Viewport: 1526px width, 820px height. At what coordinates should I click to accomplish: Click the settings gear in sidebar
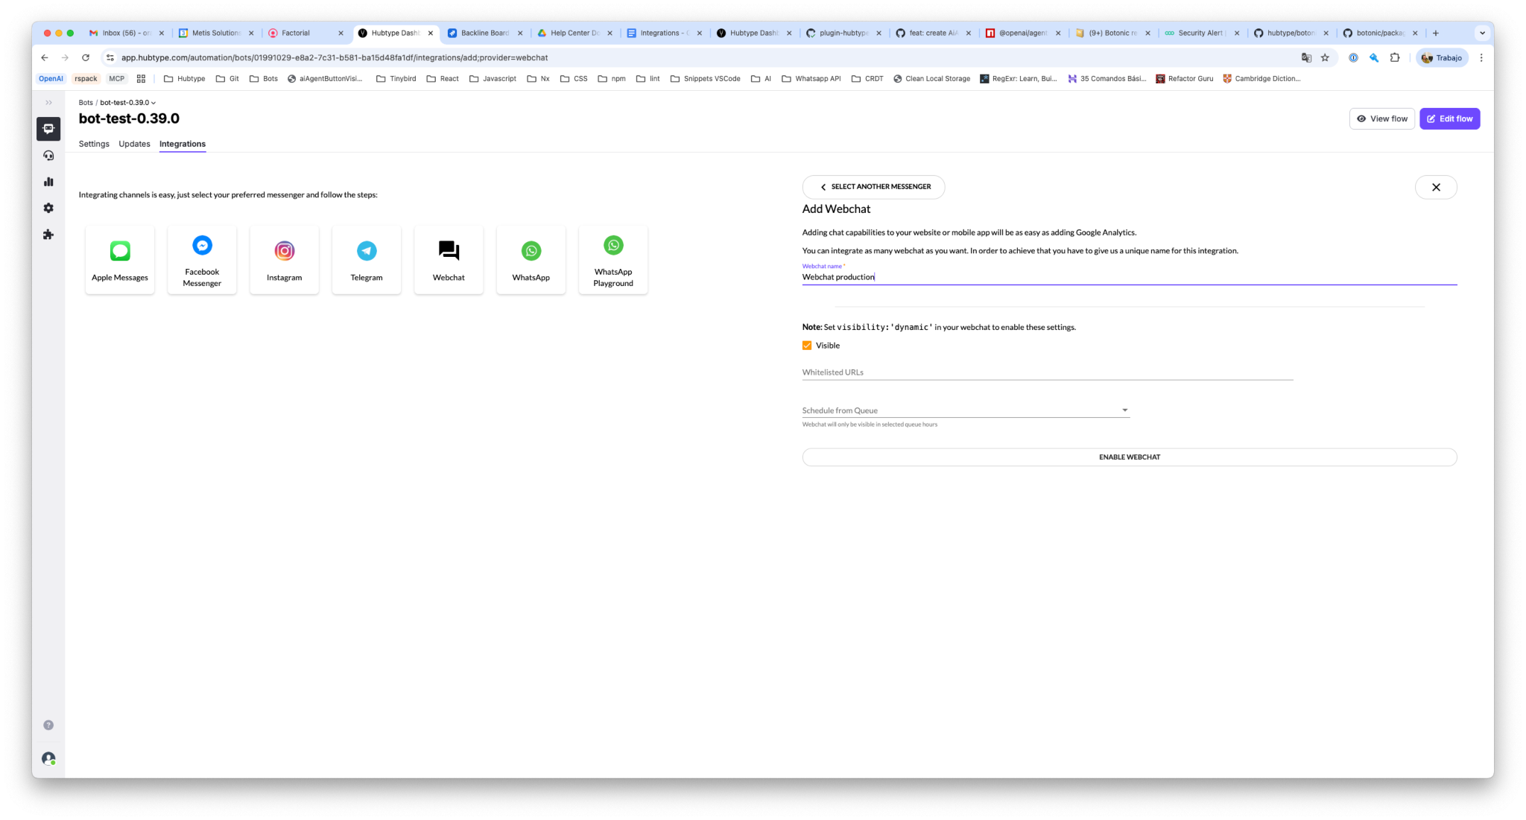coord(48,208)
